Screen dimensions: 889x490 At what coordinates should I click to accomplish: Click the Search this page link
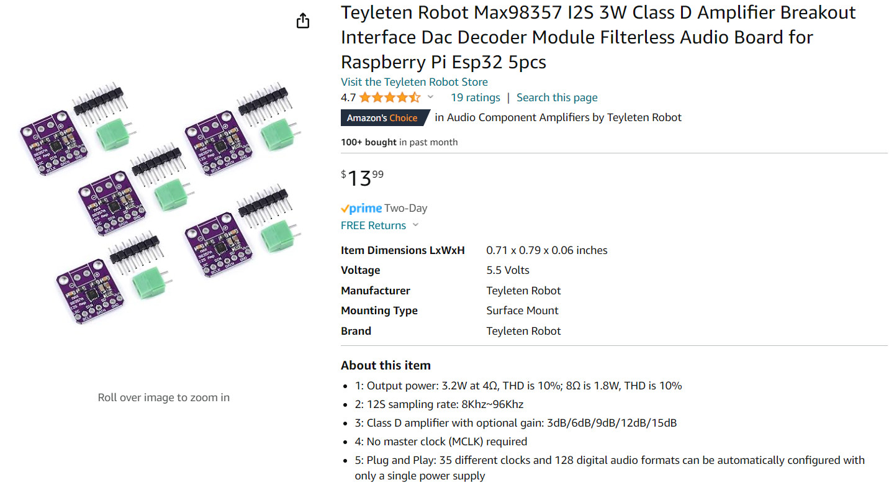[x=557, y=98]
